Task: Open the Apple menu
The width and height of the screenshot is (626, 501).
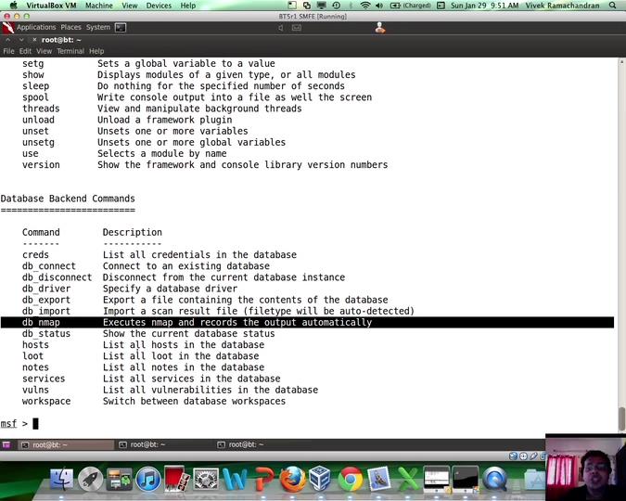Action: (x=13, y=6)
